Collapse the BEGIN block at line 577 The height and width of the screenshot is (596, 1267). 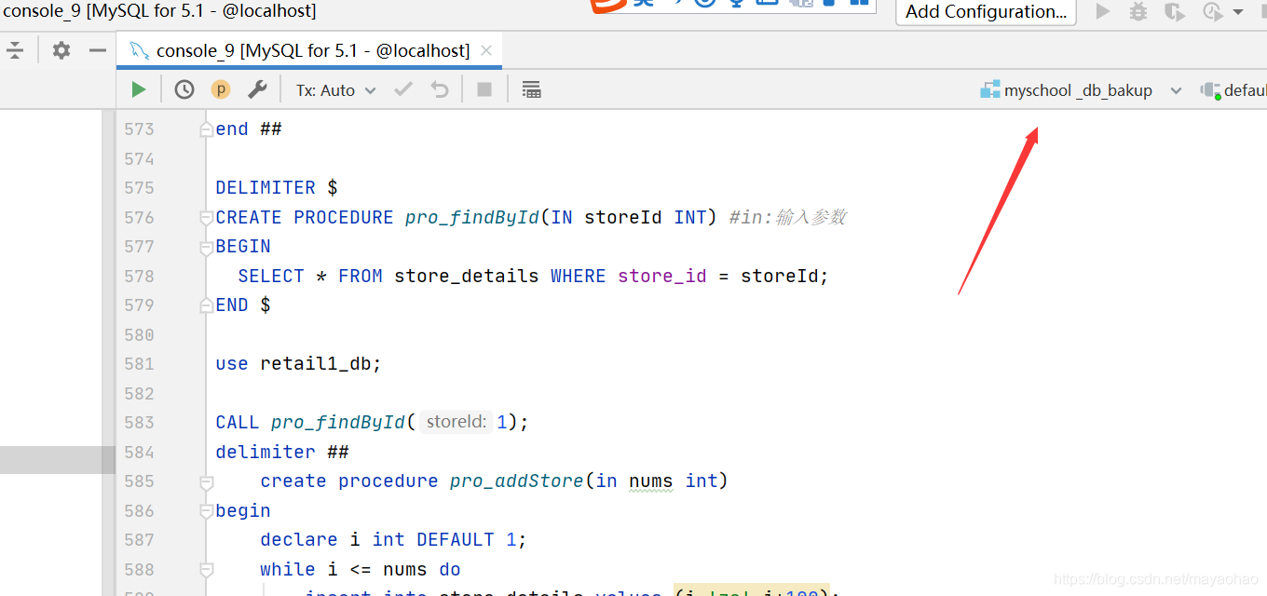[x=207, y=246]
